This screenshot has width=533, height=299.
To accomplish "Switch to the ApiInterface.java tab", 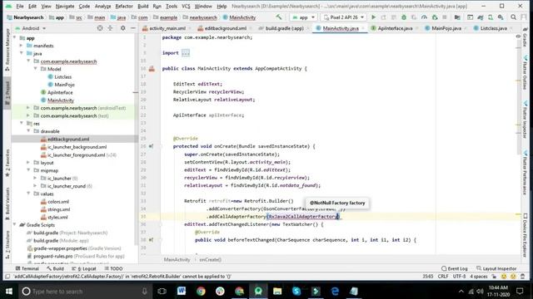I will (395, 28).
